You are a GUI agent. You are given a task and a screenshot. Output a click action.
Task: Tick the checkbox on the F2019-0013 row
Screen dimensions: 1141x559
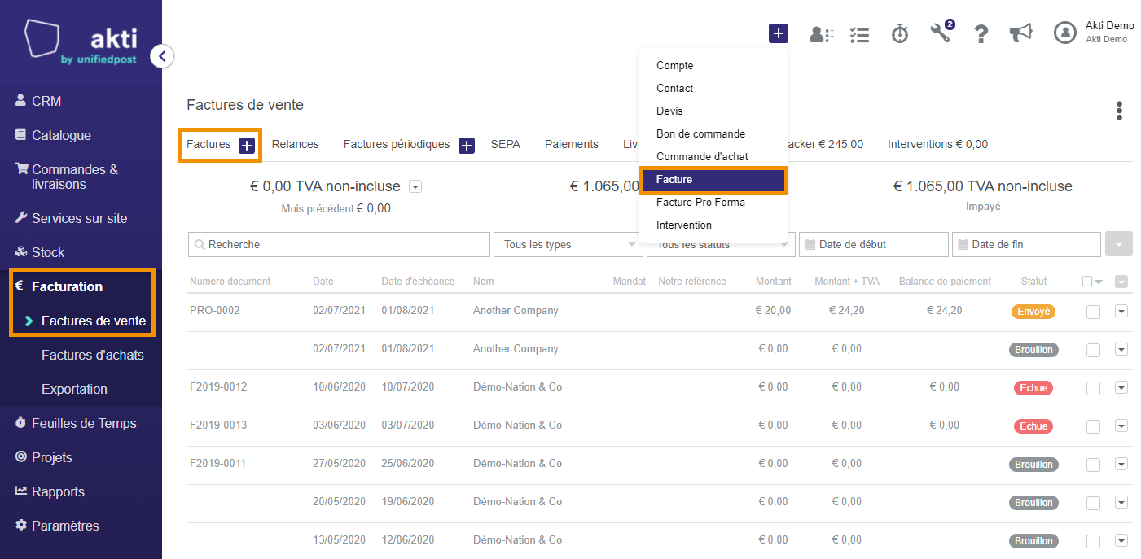[1093, 426]
